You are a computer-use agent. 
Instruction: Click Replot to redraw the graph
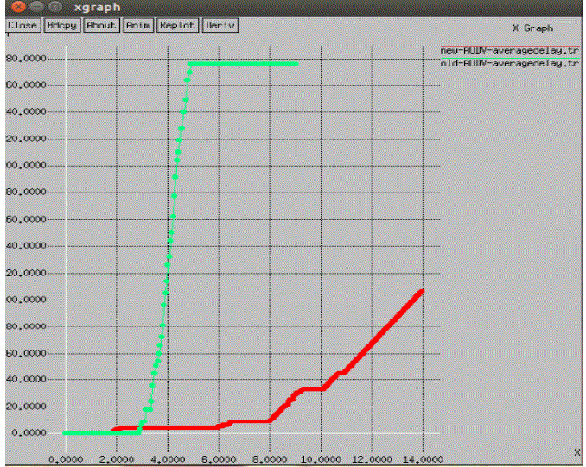[x=177, y=25]
